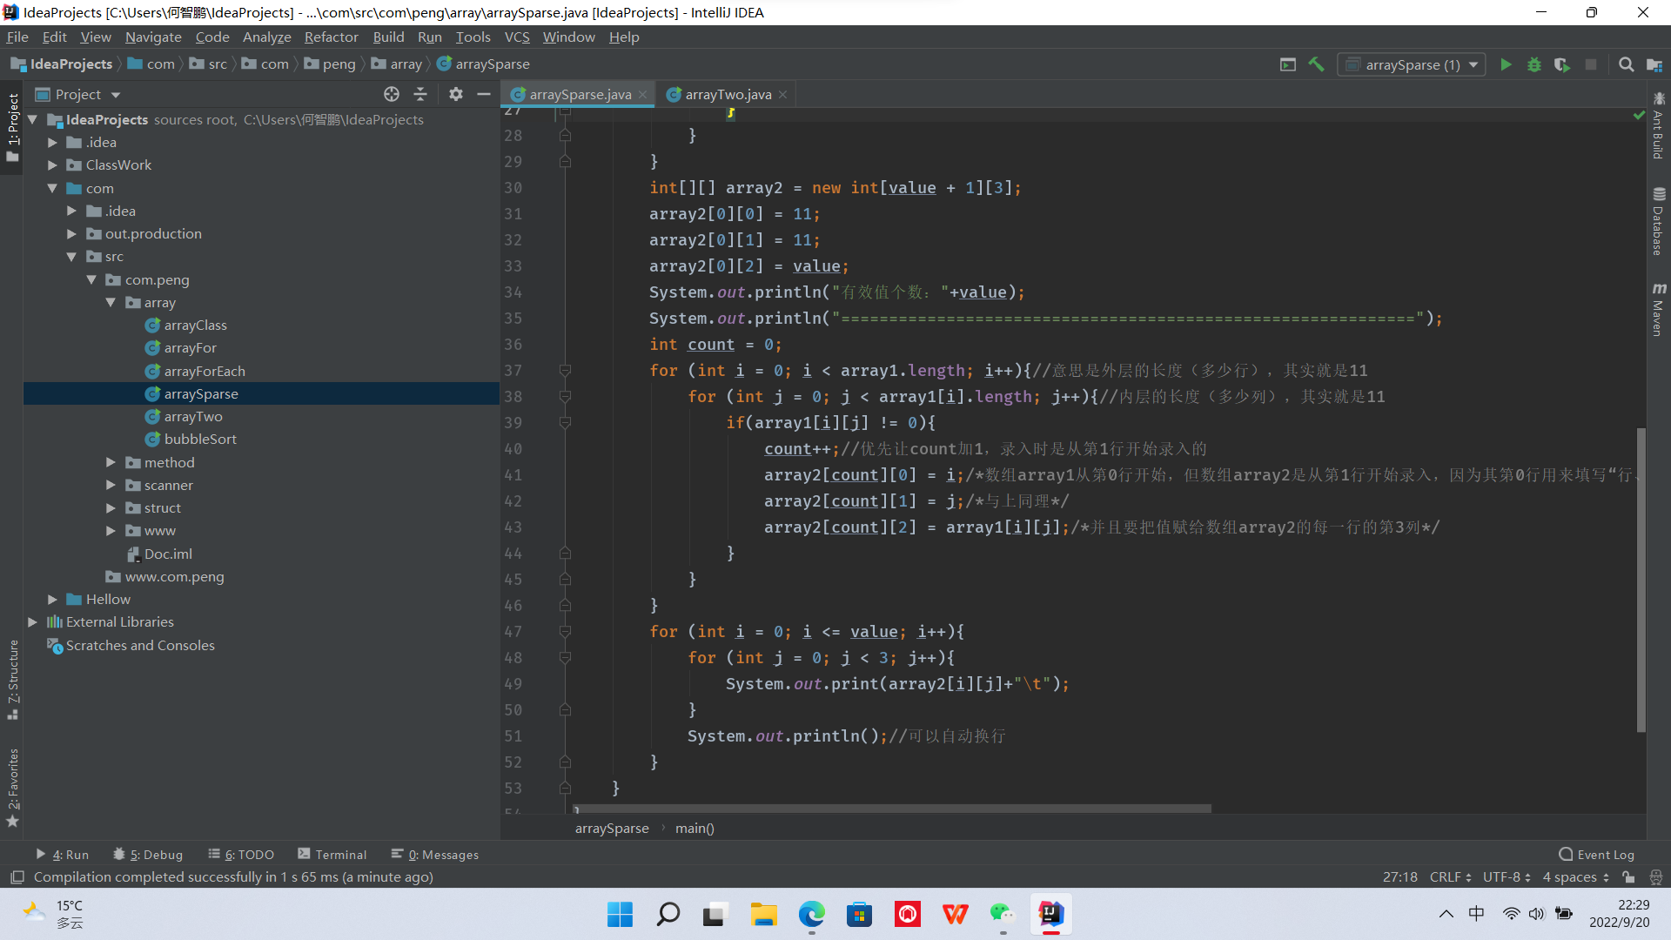Build project with hammer icon
The height and width of the screenshot is (940, 1671).
[1316, 64]
